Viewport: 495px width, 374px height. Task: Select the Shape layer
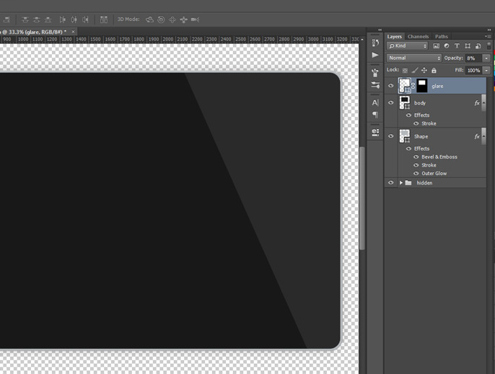440,136
